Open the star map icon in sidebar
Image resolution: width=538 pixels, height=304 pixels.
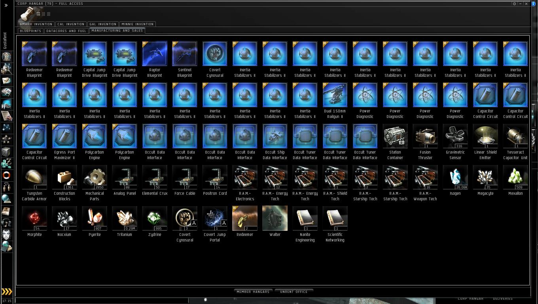7,127
